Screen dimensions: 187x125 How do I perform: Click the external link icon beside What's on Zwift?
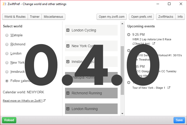coord(44,101)
